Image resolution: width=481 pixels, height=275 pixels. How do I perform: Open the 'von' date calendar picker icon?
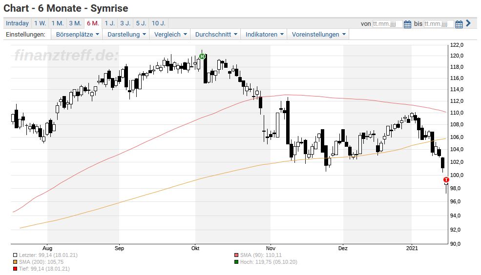tap(407, 24)
